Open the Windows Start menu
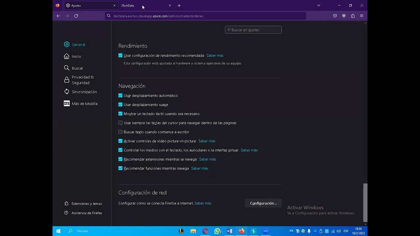Image resolution: width=420 pixels, height=236 pixels. (x=58, y=231)
